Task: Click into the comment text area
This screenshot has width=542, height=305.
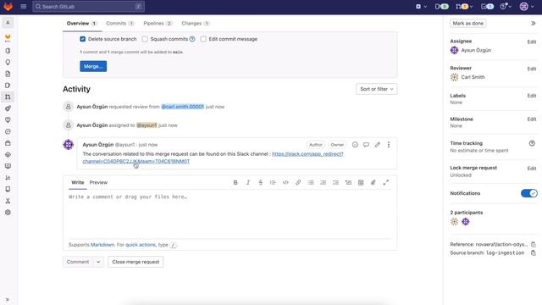Action: tap(230, 214)
